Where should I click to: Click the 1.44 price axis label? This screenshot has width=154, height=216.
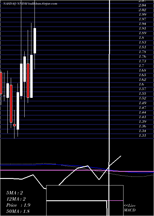click(142, 112)
